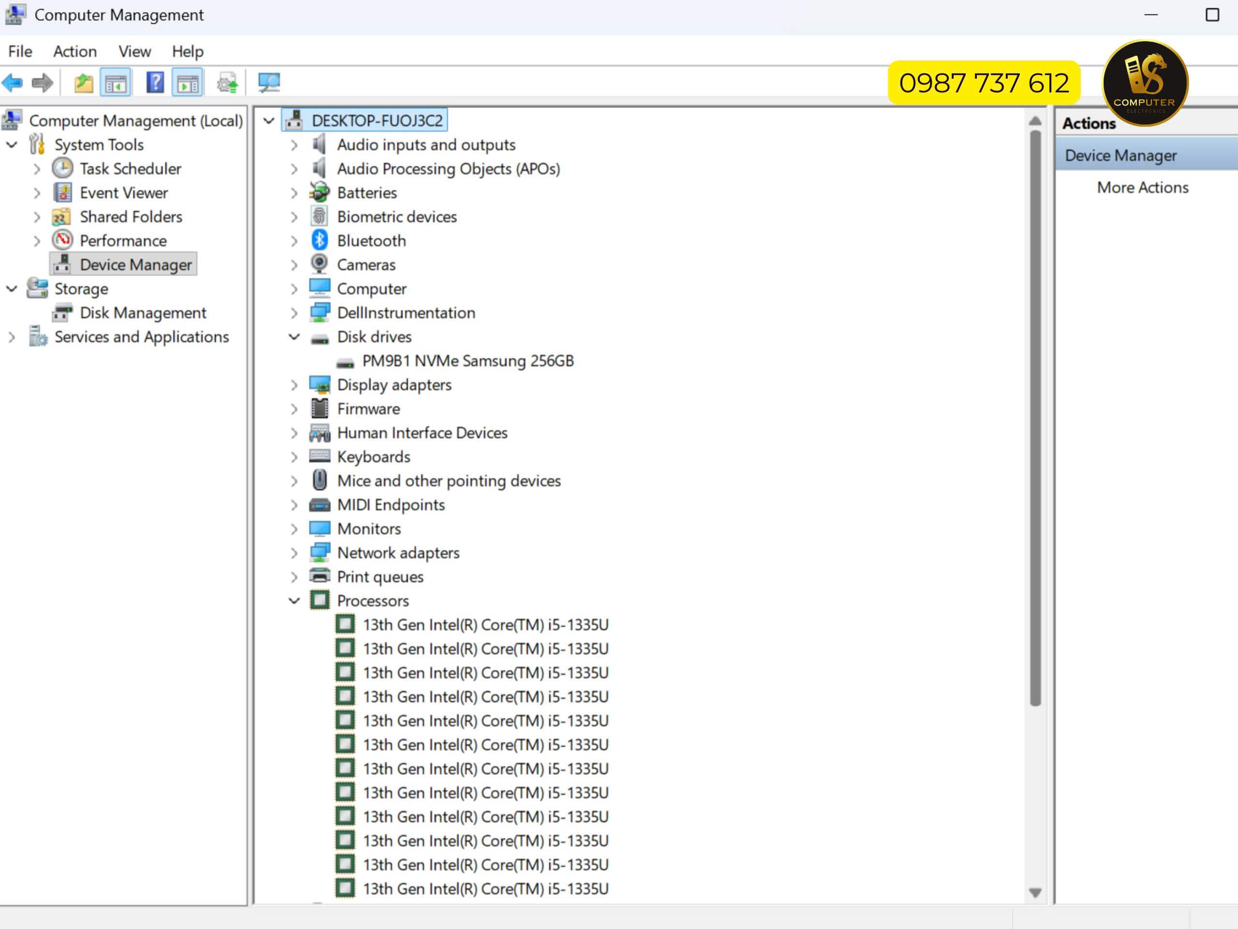
Task: Collapse the Disk drives category
Action: [x=294, y=337]
